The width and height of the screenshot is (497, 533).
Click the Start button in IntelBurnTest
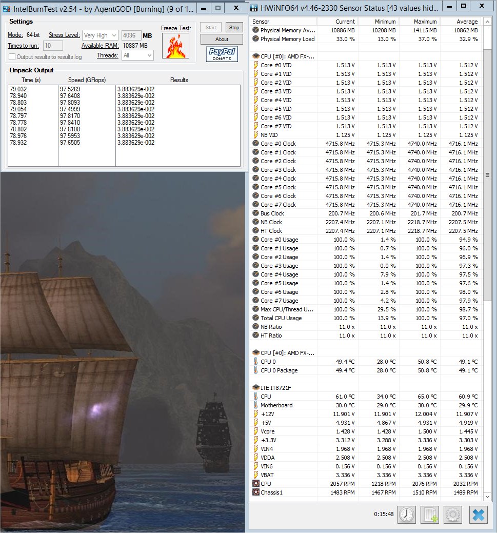point(211,28)
